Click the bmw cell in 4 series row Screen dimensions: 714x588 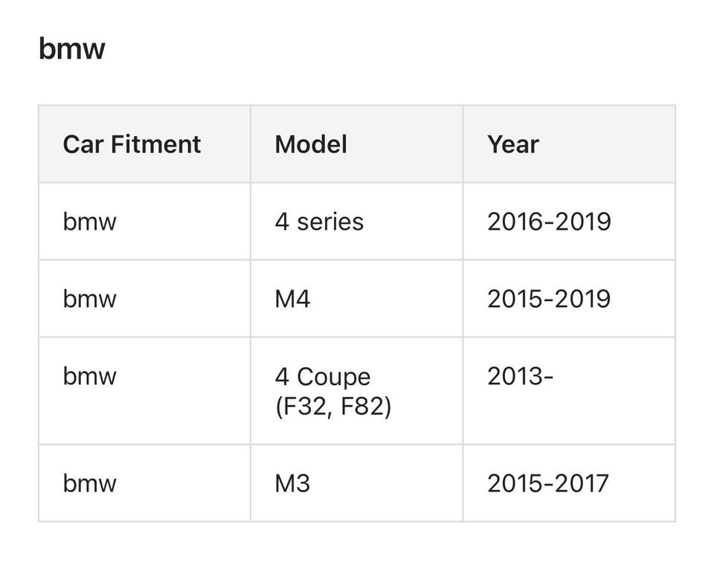[89, 222]
